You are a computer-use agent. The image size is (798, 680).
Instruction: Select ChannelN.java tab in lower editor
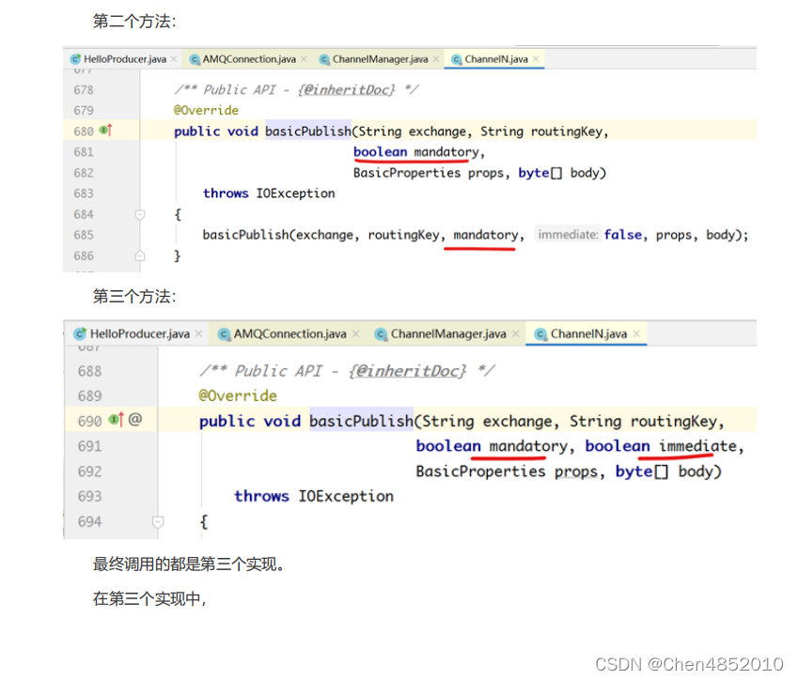[x=588, y=333]
